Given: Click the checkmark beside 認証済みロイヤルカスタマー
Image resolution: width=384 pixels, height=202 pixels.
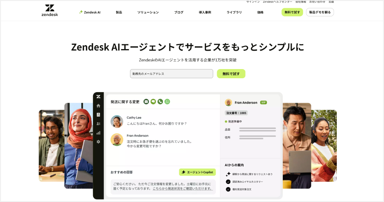Looking at the screenshot, I should [228, 182].
